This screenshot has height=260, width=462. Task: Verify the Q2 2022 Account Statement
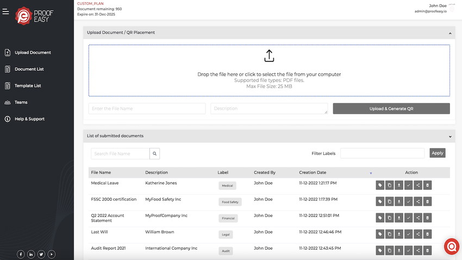click(408, 218)
